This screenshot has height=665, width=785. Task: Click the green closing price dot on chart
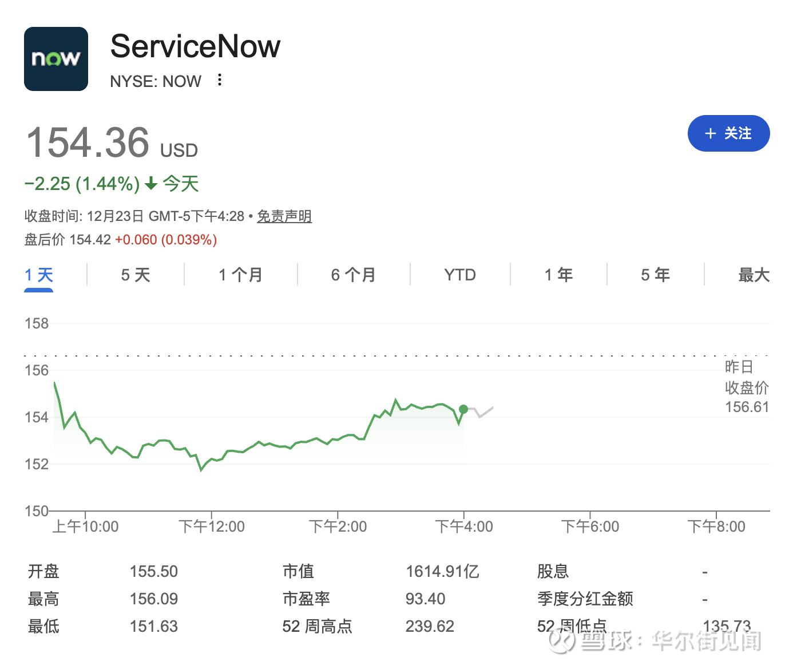[463, 409]
